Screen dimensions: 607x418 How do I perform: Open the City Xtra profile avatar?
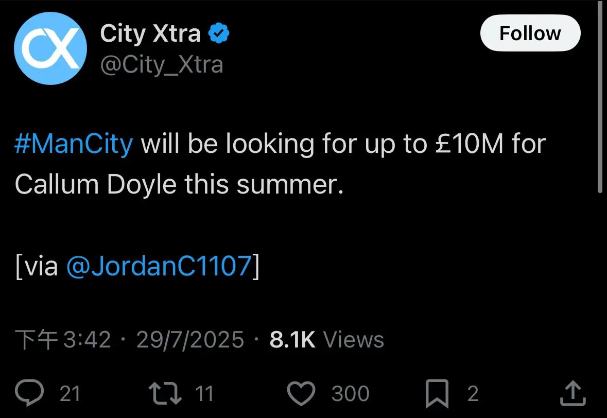tap(50, 48)
